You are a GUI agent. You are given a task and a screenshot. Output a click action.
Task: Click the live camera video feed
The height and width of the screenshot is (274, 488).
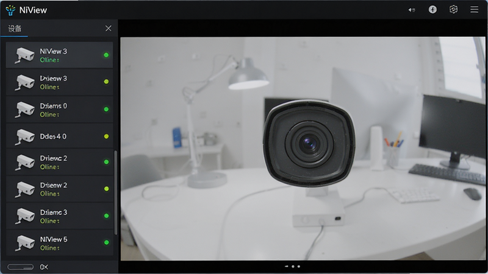303,149
